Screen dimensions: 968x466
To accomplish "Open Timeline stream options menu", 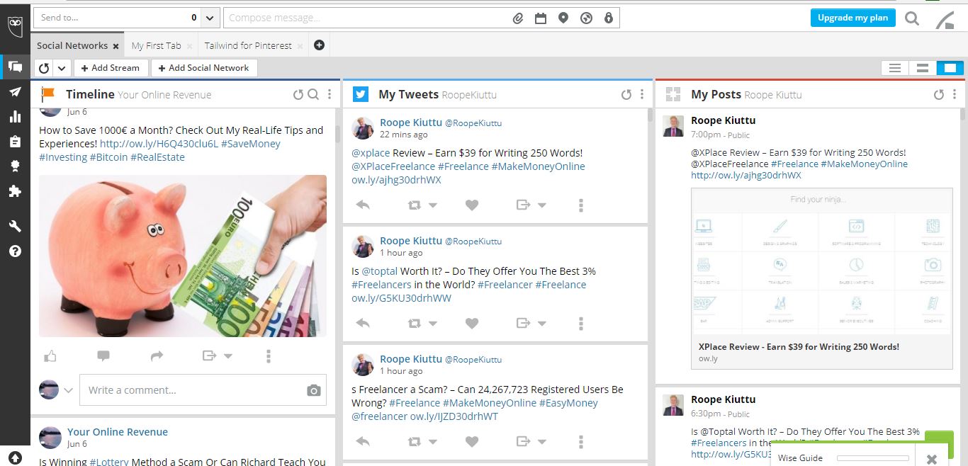I will pyautogui.click(x=328, y=94).
